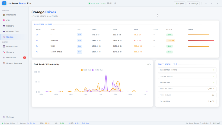Click the DOWNLOAD model name
The height and width of the screenshot is (125, 222).
click(x=54, y=41)
